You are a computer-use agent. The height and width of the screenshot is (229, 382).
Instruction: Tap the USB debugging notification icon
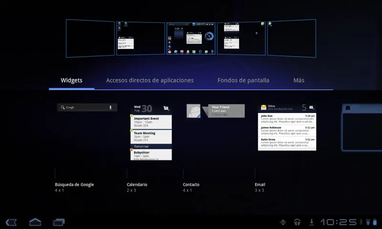point(283,222)
